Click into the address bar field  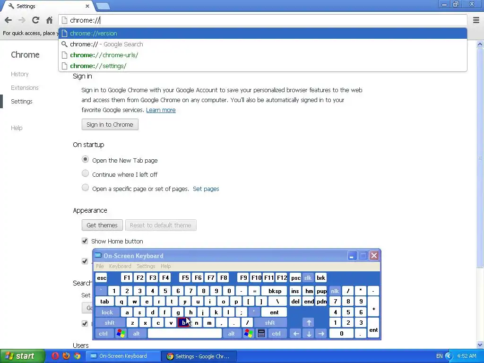pyautogui.click(x=263, y=20)
